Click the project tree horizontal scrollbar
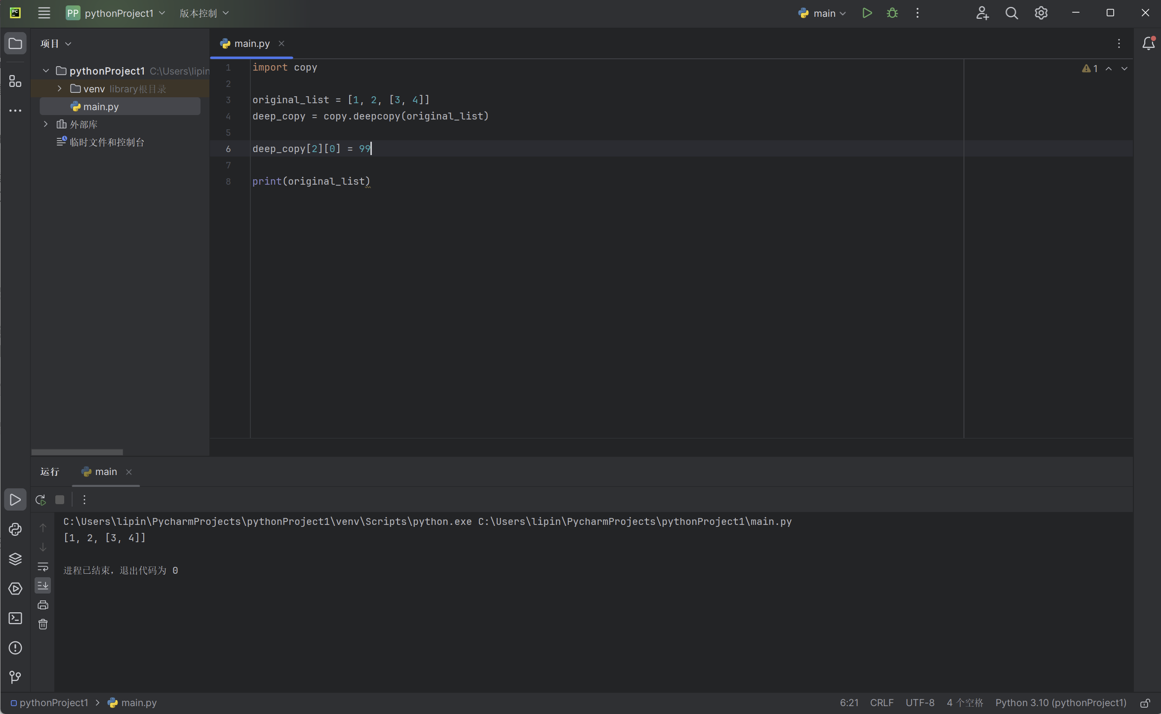1161x714 pixels. 77,452
